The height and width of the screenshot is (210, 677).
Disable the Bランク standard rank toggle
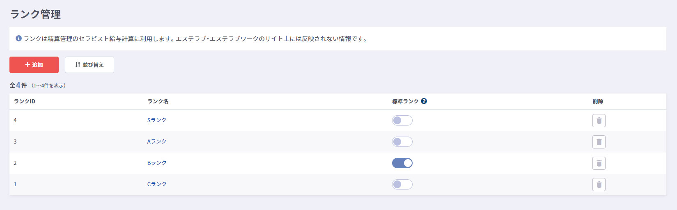pos(402,163)
